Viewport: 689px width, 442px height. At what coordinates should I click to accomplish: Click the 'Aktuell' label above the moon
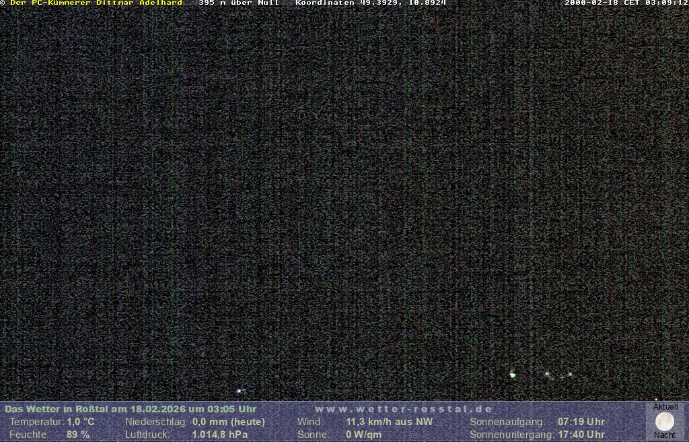pyautogui.click(x=665, y=407)
